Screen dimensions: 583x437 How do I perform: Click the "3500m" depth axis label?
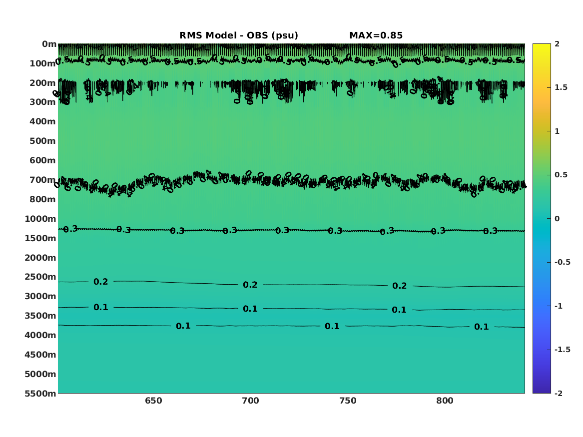[x=40, y=316]
